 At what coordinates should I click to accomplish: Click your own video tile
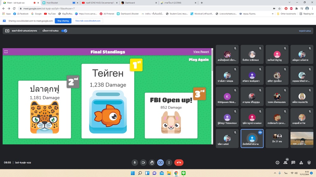click(x=302, y=138)
